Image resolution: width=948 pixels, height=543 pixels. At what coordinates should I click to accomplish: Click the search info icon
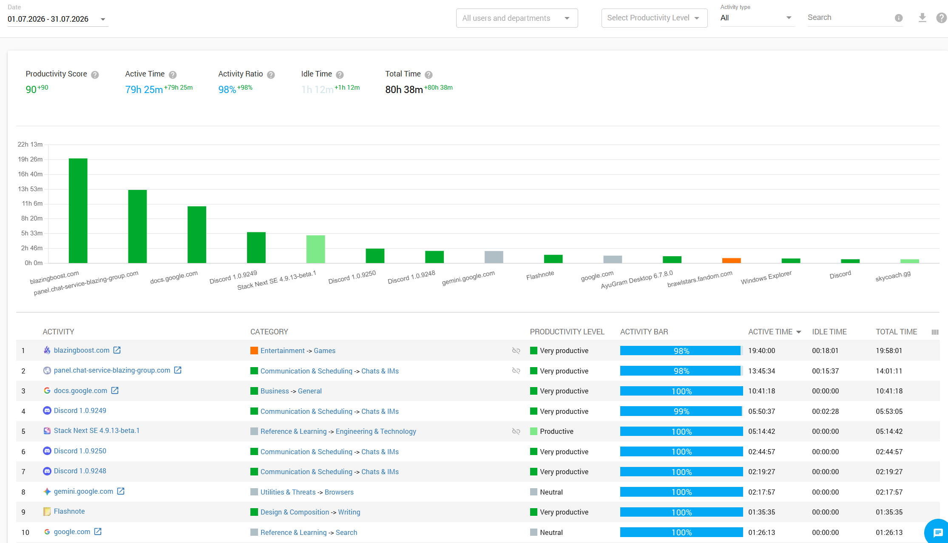899,18
